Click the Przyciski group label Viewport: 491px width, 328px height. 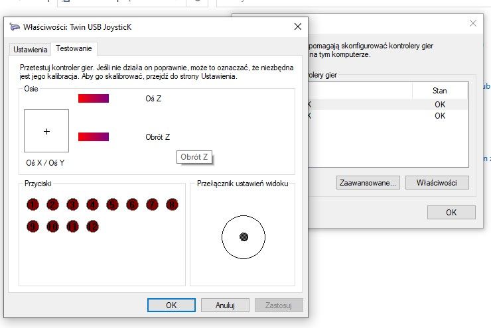38,184
